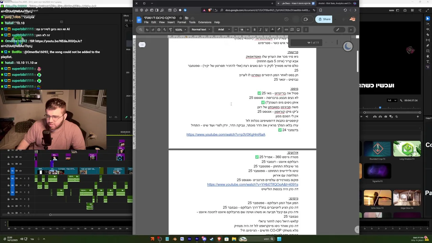Select the Premiere Ripple Edit tool
Viewport: 432px width, 243px height.
click(428, 29)
